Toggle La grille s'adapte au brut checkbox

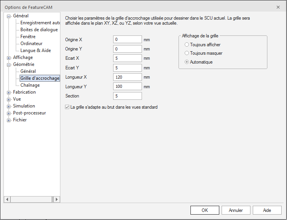point(67,107)
